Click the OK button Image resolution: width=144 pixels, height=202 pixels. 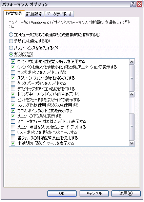(62, 193)
